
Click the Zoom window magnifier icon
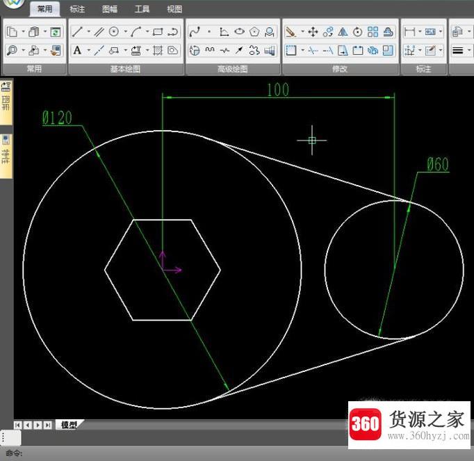point(12,50)
